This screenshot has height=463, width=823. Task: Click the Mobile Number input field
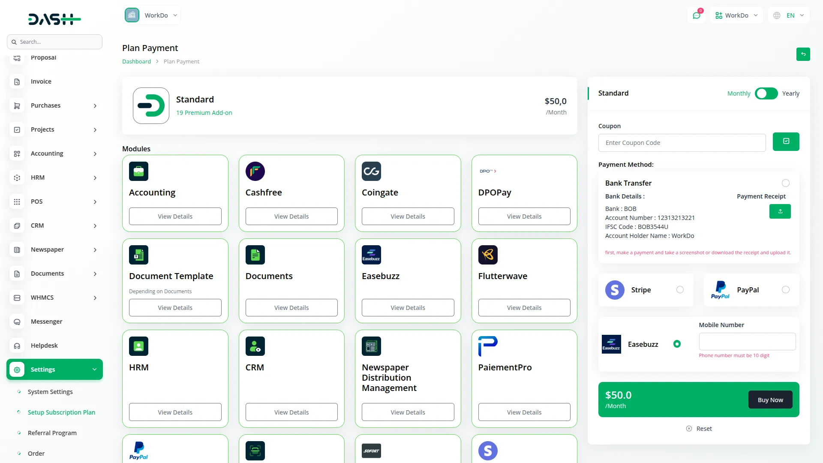pos(747,342)
